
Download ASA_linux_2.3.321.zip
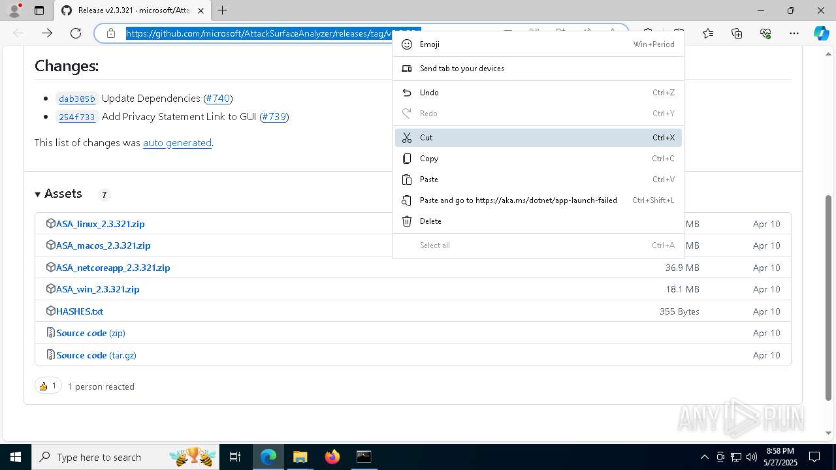101,224
